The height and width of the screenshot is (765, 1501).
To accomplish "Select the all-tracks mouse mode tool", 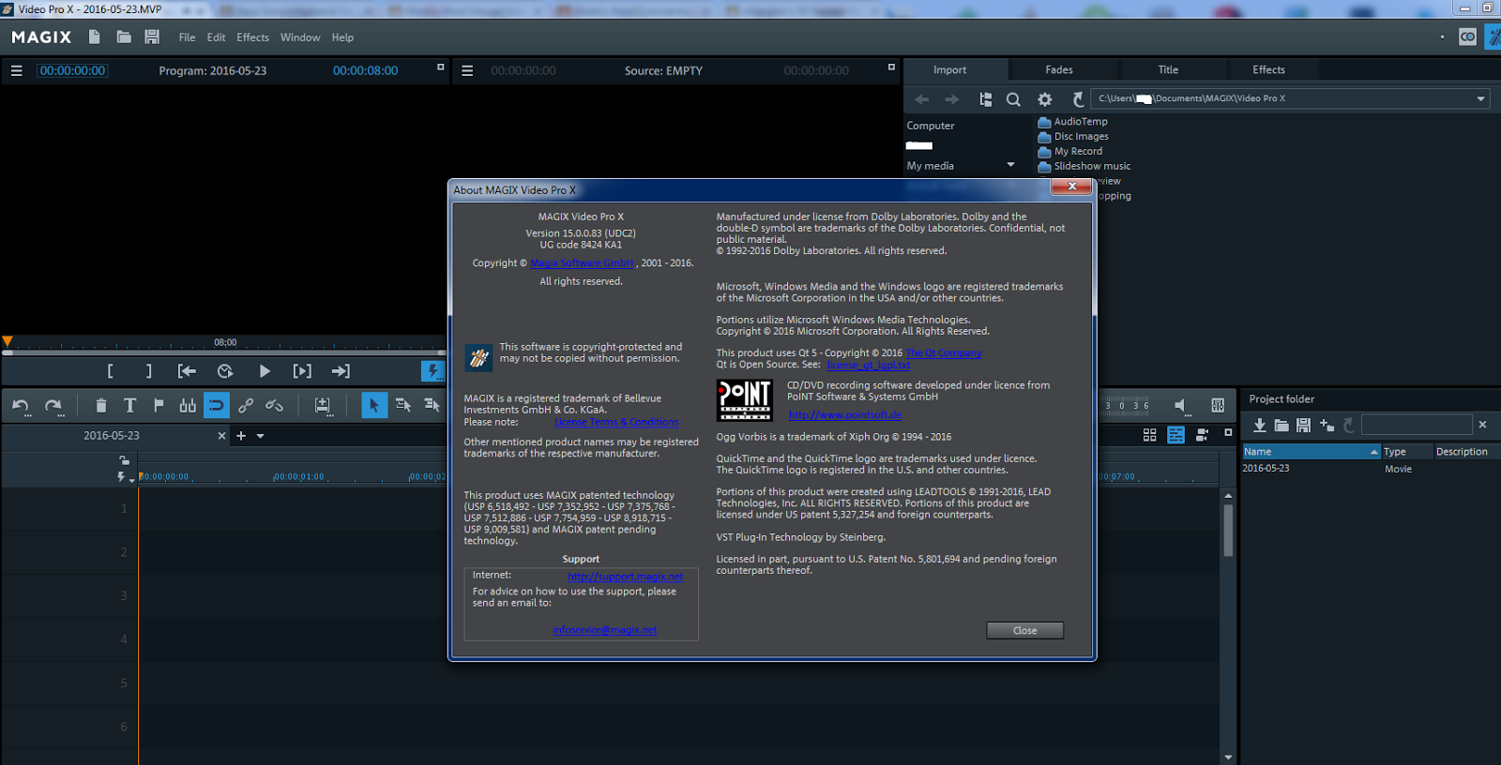I will (432, 405).
